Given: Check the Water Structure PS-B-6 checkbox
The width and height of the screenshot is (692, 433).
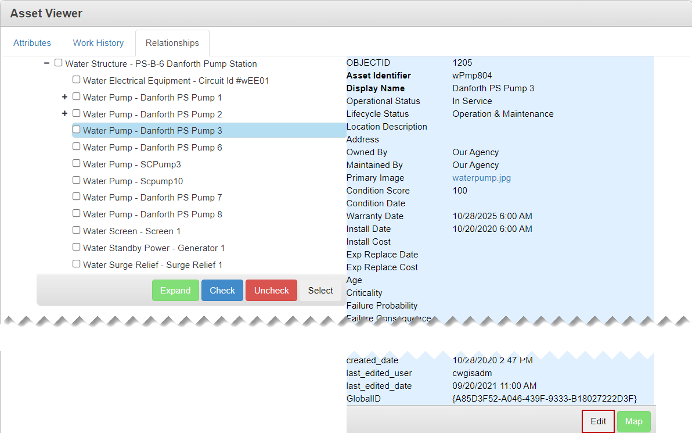Looking at the screenshot, I should [x=58, y=63].
